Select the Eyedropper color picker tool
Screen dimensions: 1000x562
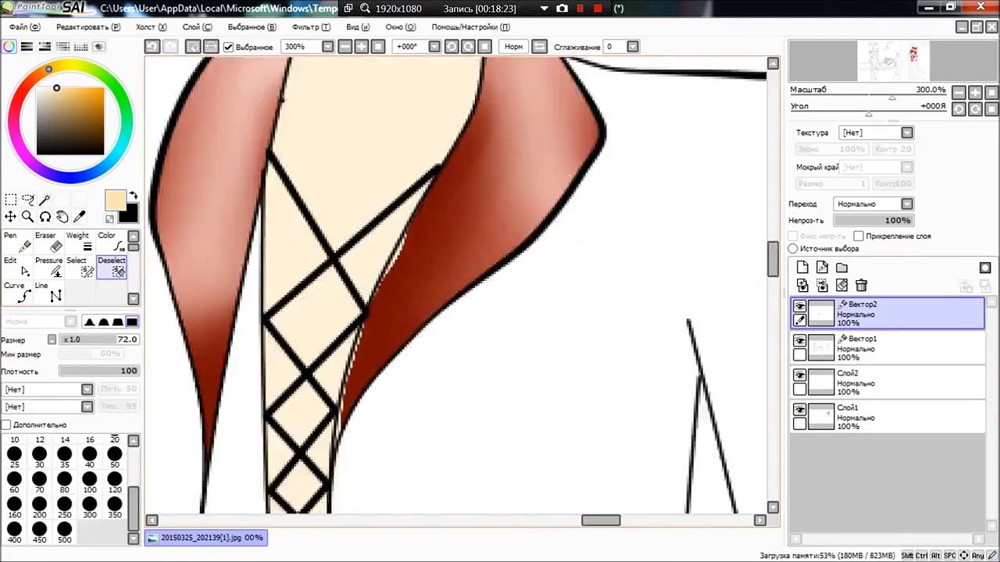coord(79,217)
